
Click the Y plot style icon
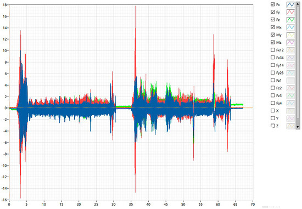(290, 118)
